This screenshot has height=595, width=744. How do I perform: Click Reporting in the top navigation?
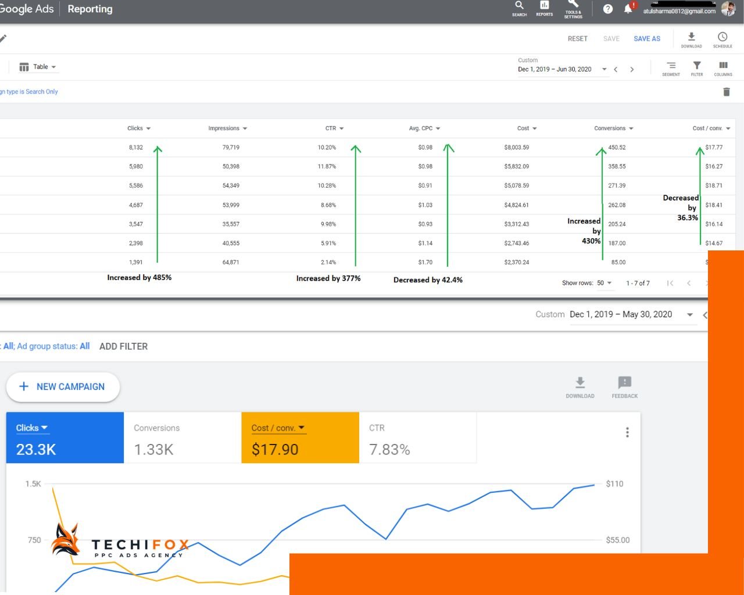90,9
